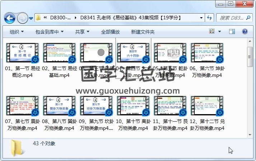The image size is (256, 161).
Task: Click the 全部播放 button
Action: click(x=110, y=32)
